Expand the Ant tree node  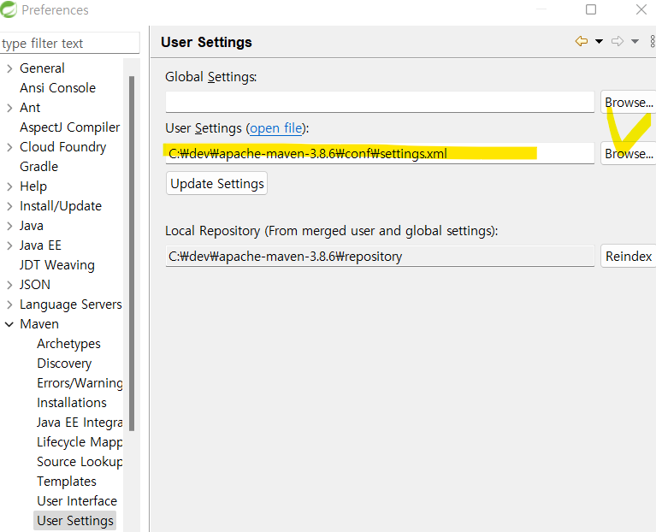click(x=9, y=108)
